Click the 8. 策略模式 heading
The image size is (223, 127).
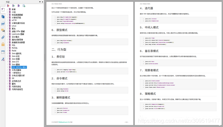pyautogui.click(x=148, y=94)
